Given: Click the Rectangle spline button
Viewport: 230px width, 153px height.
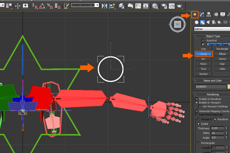Looking at the screenshot, I should (x=222, y=49).
